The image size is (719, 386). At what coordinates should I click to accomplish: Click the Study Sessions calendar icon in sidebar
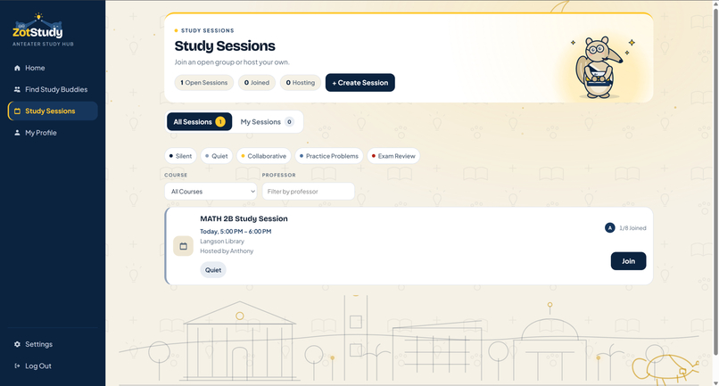(17, 111)
